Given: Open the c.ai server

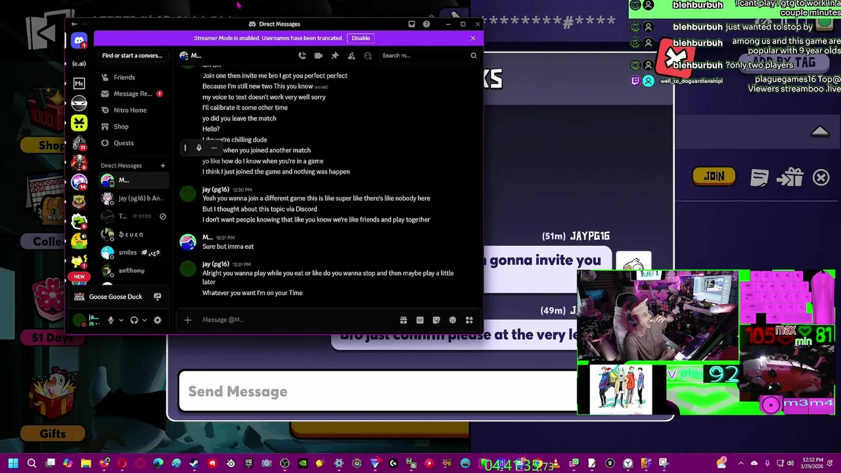Looking at the screenshot, I should click(79, 64).
